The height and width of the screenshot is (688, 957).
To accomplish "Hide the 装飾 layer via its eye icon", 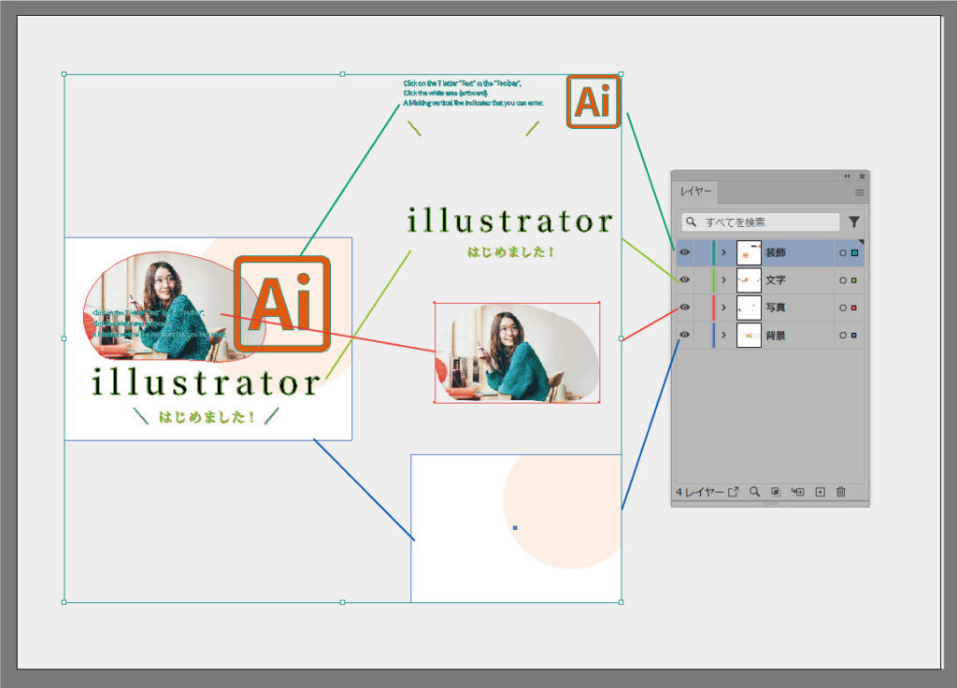I will [684, 252].
